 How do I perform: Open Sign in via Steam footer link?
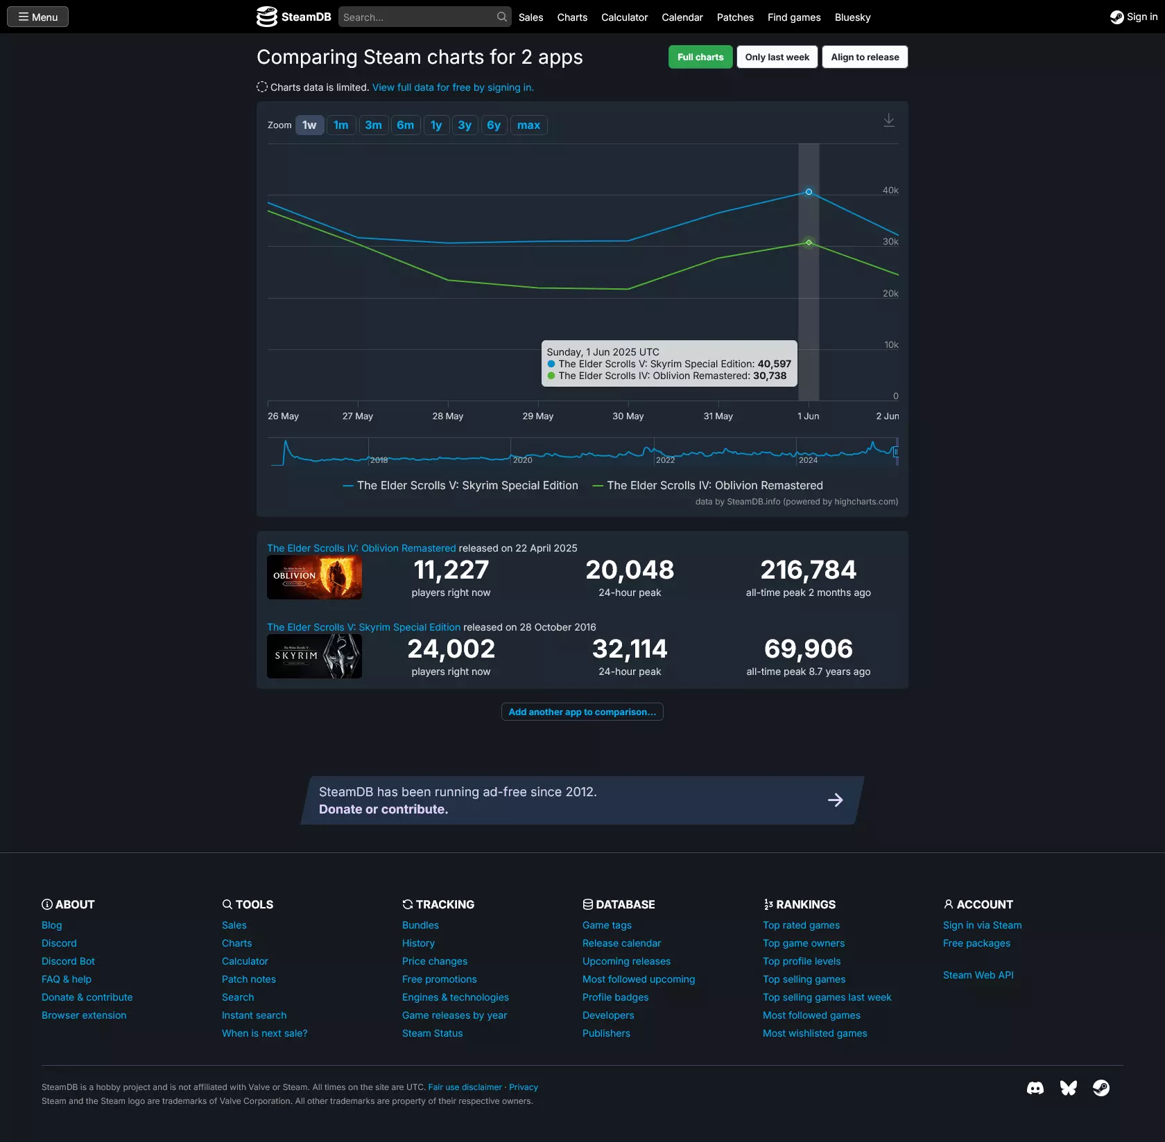click(x=982, y=925)
